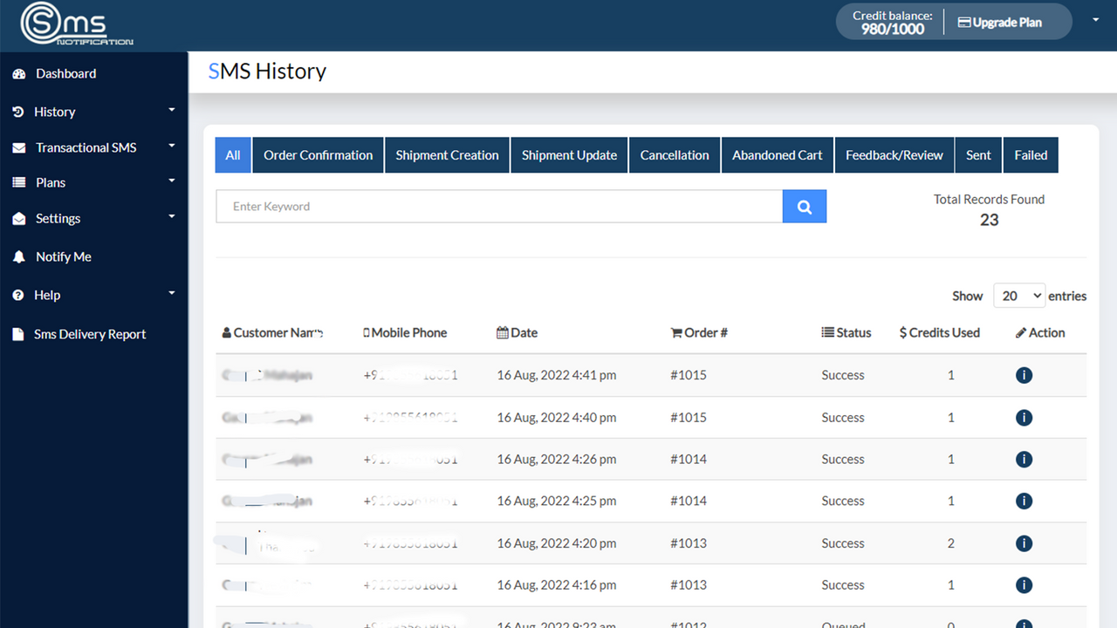
Task: Click order #1014 in 4:26 pm row
Action: pyautogui.click(x=689, y=460)
